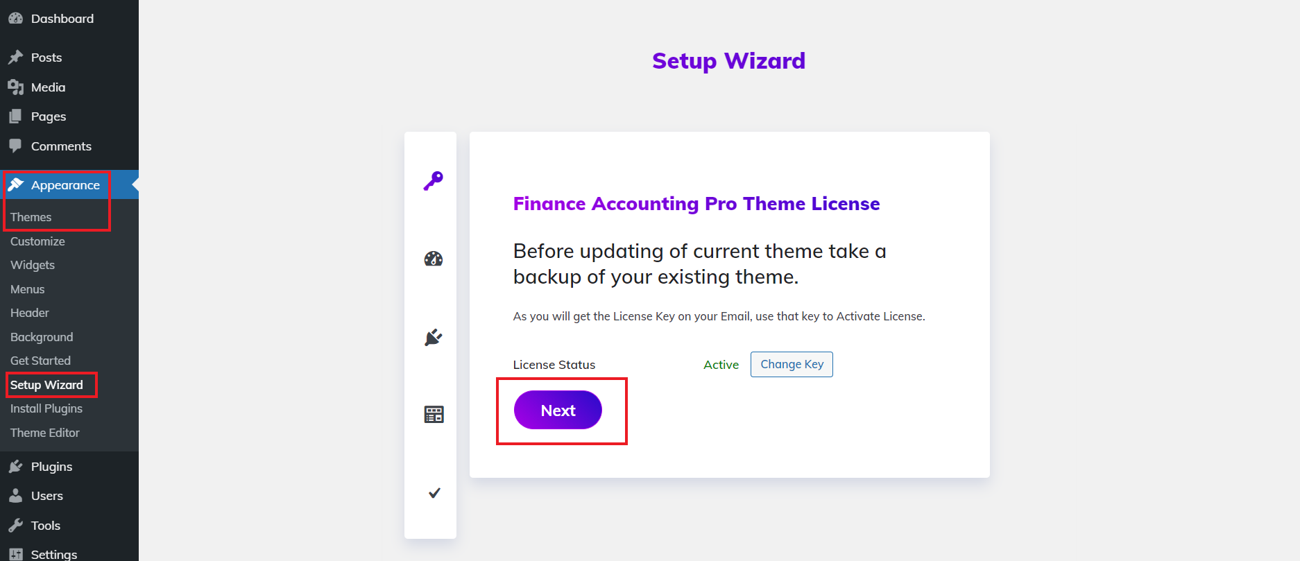Click the Active license status text
This screenshot has width=1300, height=561.
pos(721,364)
